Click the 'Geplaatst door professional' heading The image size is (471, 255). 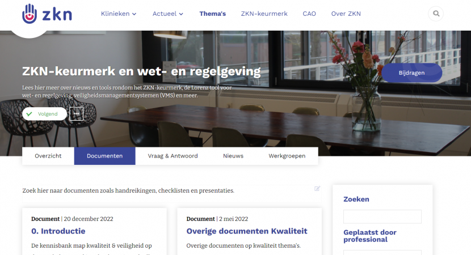pyautogui.click(x=370, y=236)
